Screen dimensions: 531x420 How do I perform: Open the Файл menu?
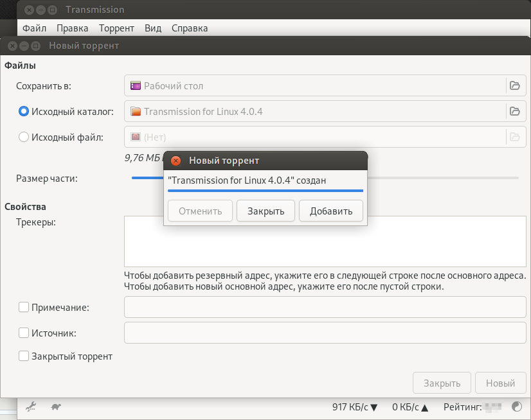pos(34,28)
